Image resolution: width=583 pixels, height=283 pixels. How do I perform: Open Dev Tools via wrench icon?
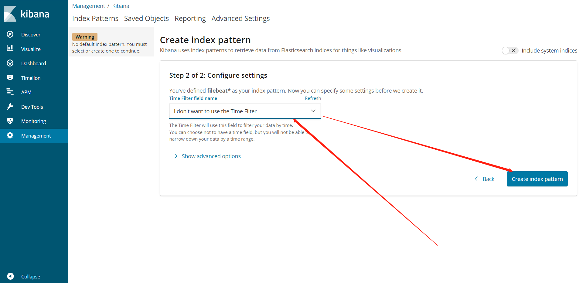(10, 106)
